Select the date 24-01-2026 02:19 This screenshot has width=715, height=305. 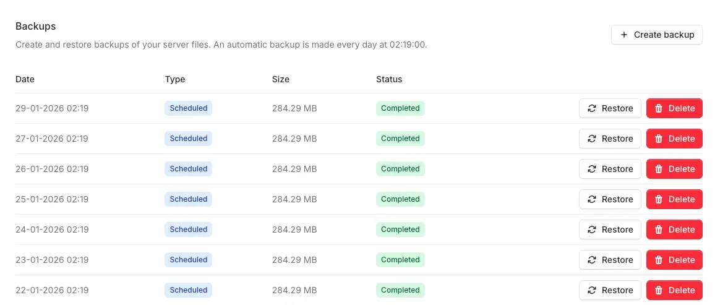(52, 230)
